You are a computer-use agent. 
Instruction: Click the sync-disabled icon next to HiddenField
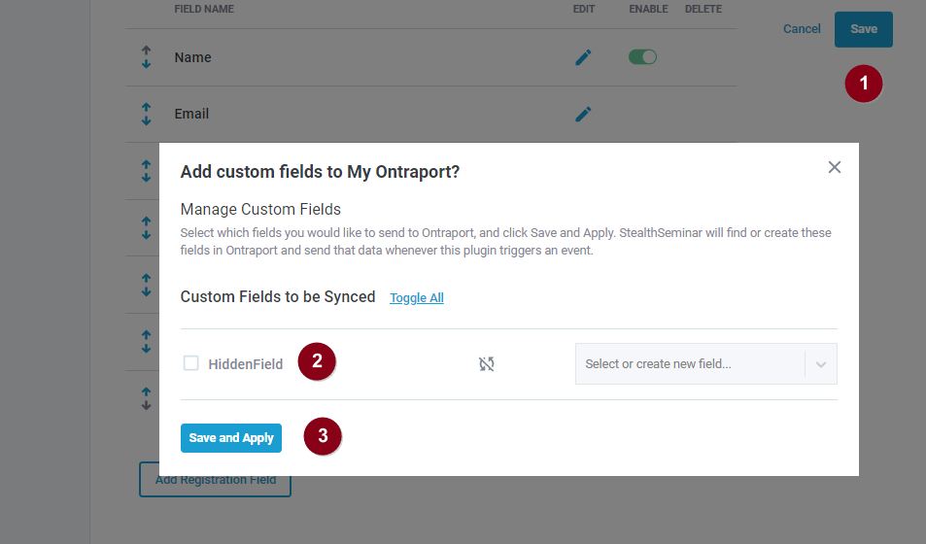tap(487, 364)
